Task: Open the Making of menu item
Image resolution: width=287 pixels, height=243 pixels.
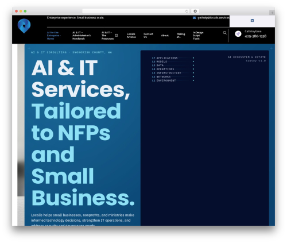Action: tap(181, 36)
